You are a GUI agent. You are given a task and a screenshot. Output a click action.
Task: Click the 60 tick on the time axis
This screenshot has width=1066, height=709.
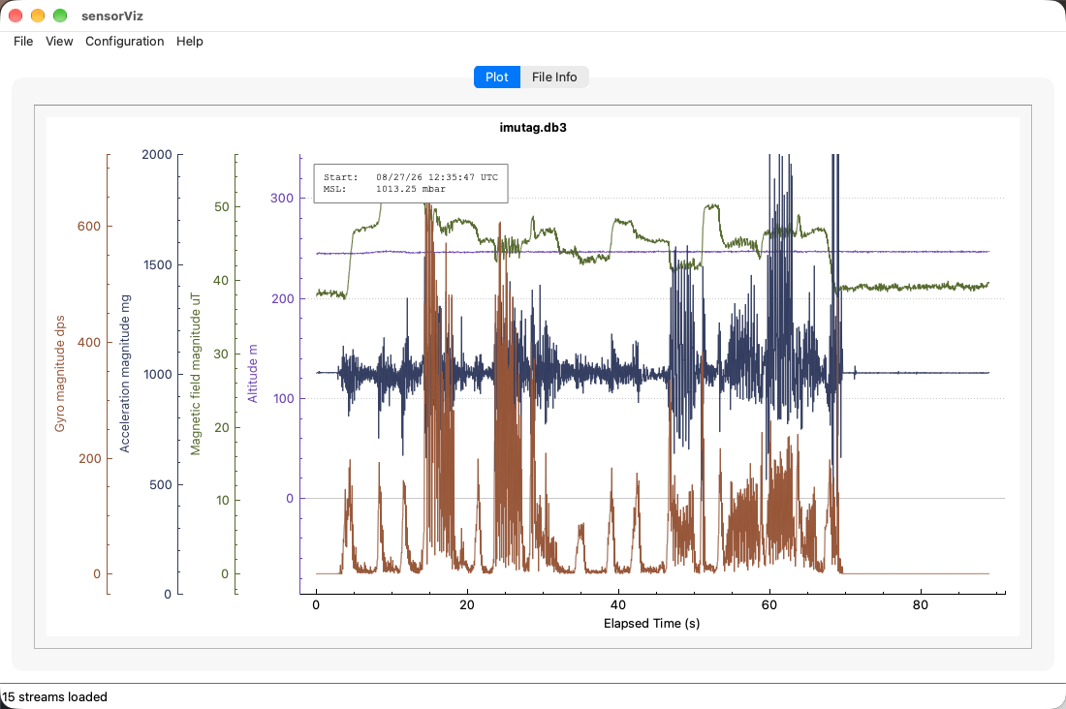pos(768,605)
